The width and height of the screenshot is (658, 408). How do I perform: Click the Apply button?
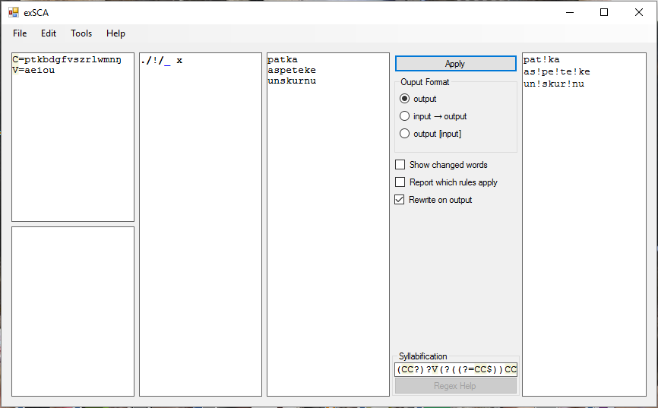(455, 64)
